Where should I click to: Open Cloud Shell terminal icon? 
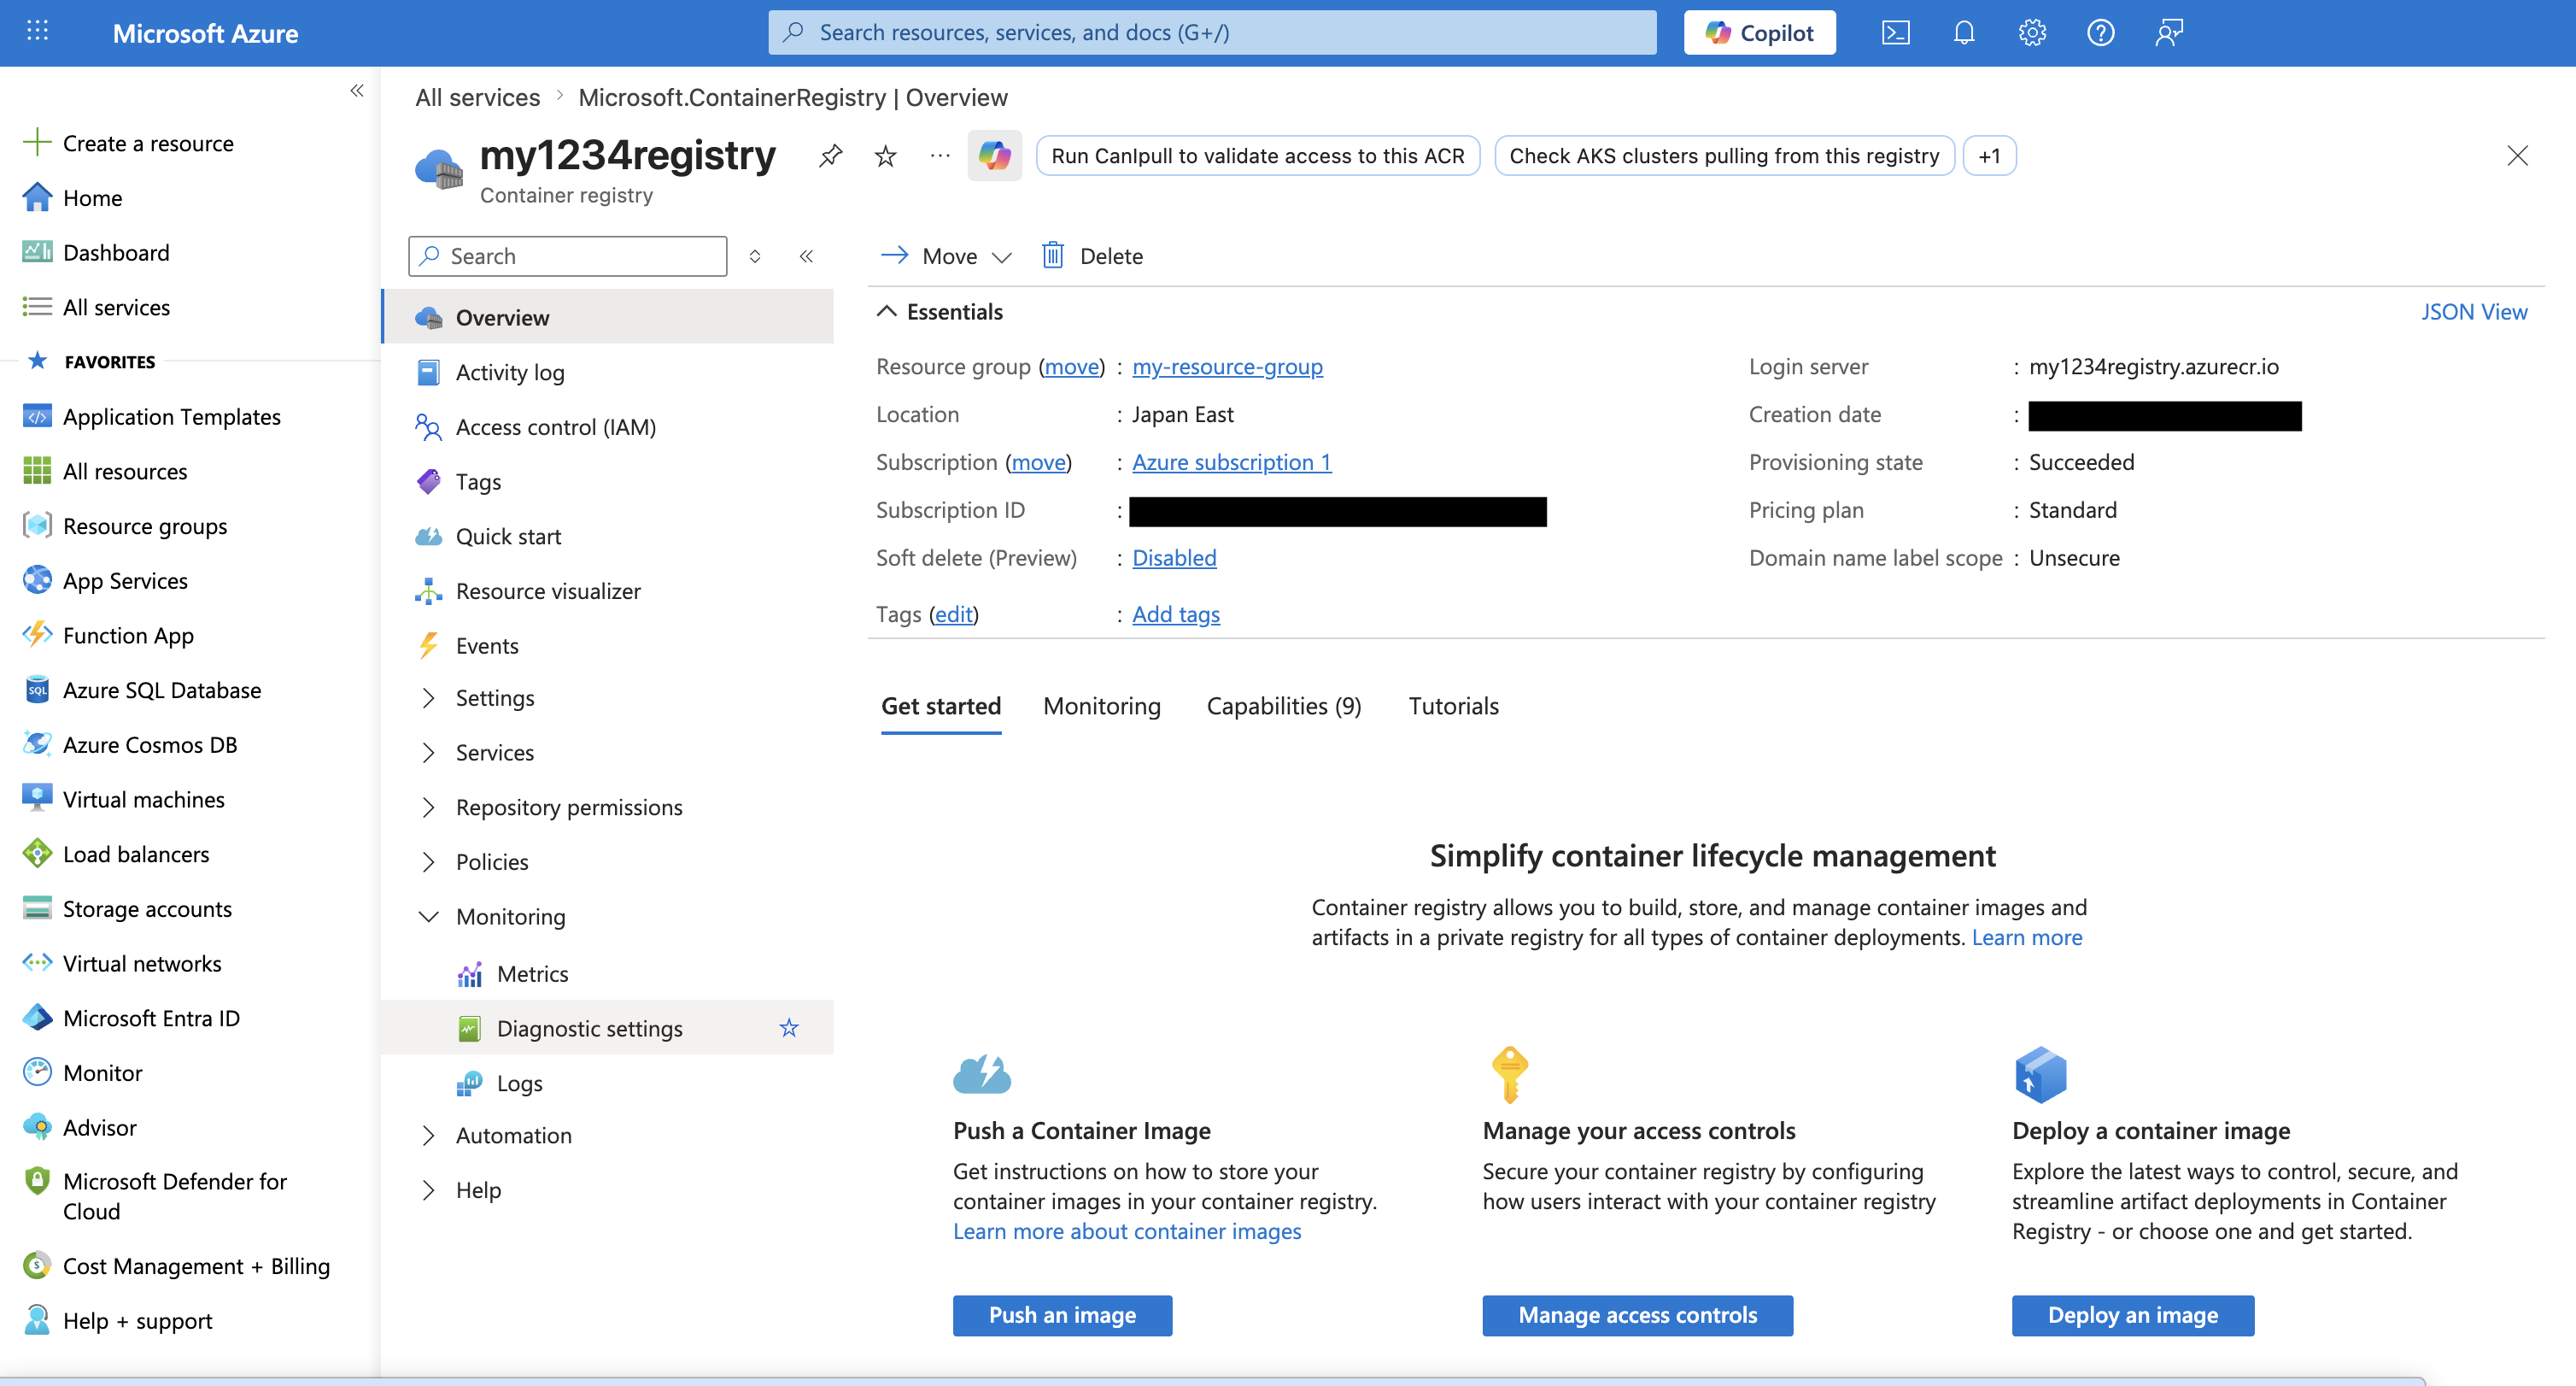1895,33
